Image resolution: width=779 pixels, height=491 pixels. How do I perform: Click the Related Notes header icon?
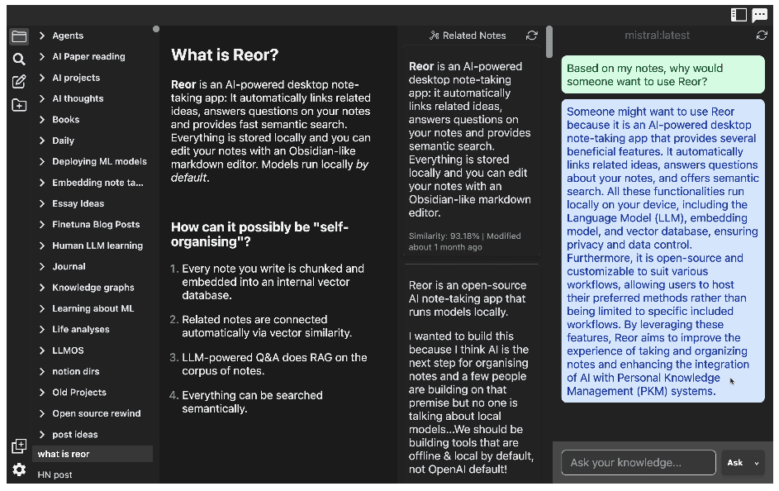(x=435, y=36)
